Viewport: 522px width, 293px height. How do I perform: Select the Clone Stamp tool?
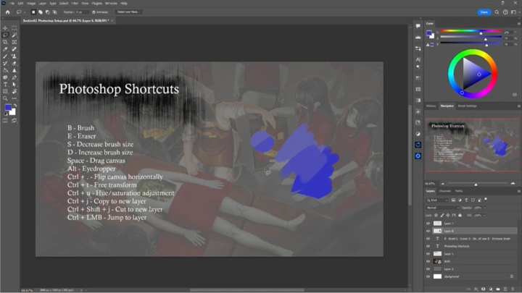[x=14, y=56]
